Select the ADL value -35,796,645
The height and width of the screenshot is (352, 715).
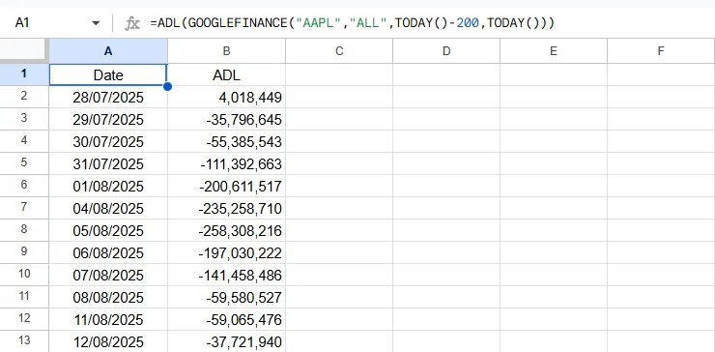coord(227,119)
